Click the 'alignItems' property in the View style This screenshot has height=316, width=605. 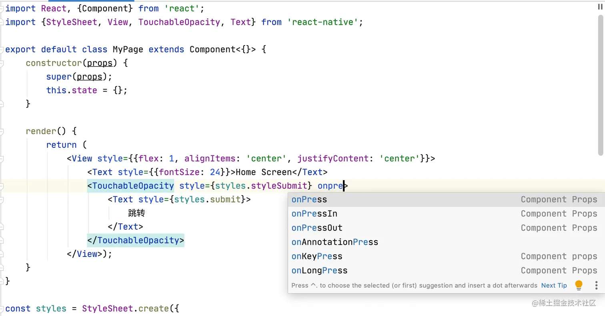coord(210,159)
